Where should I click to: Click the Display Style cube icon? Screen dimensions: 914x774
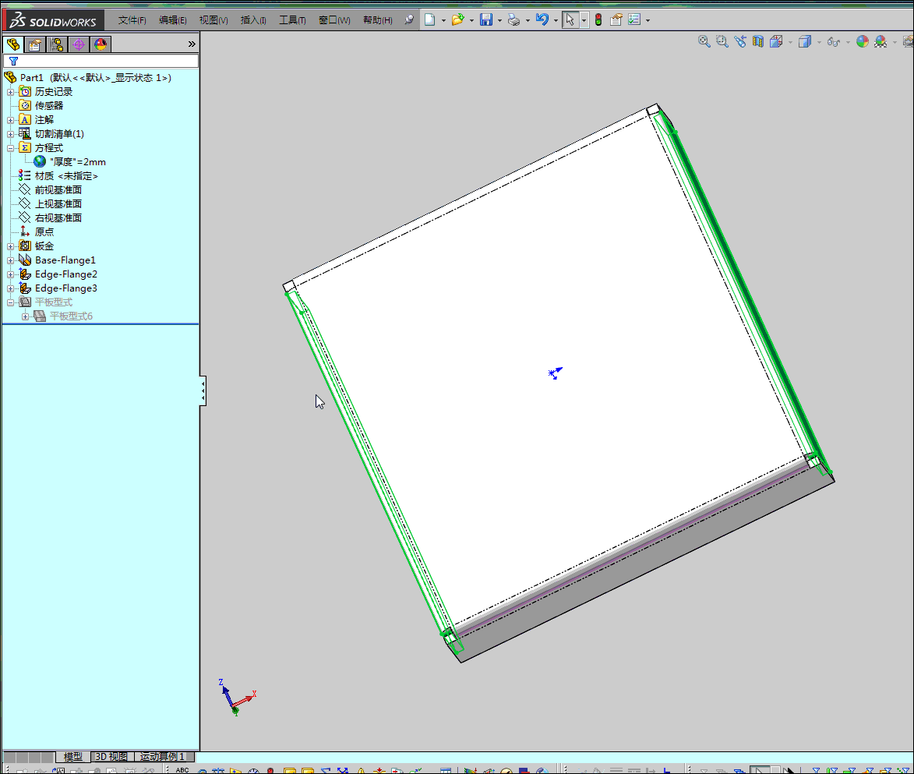(x=805, y=41)
